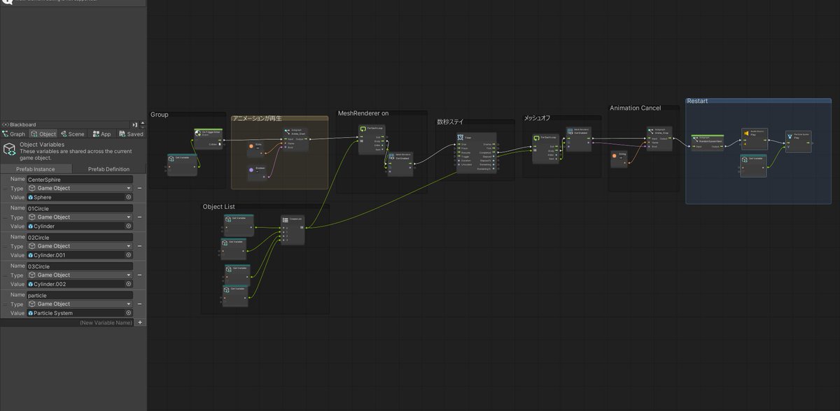Select the Prefab Instance tab
Viewport: 840px width, 411px height.
pos(36,169)
